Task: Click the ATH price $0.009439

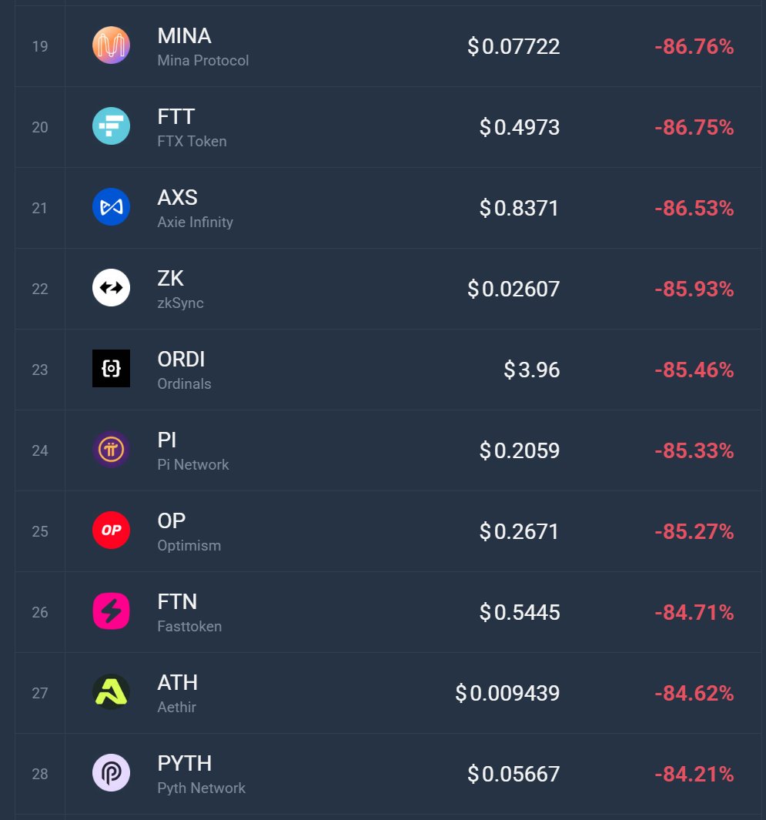Action: 507,693
